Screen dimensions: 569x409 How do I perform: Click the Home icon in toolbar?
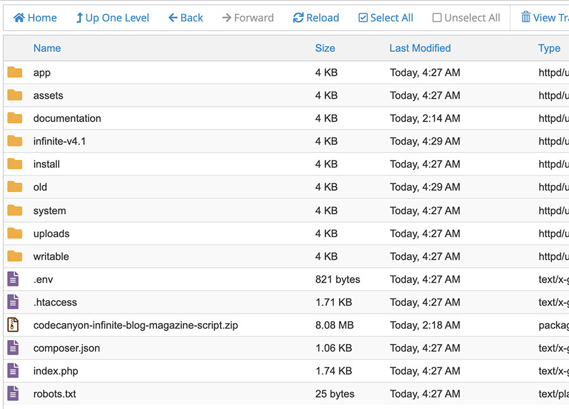[x=20, y=18]
